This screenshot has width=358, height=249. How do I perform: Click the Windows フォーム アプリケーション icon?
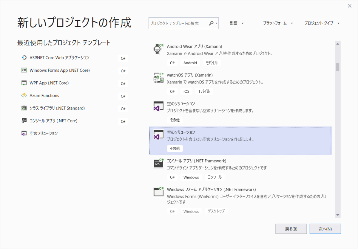tap(158, 192)
